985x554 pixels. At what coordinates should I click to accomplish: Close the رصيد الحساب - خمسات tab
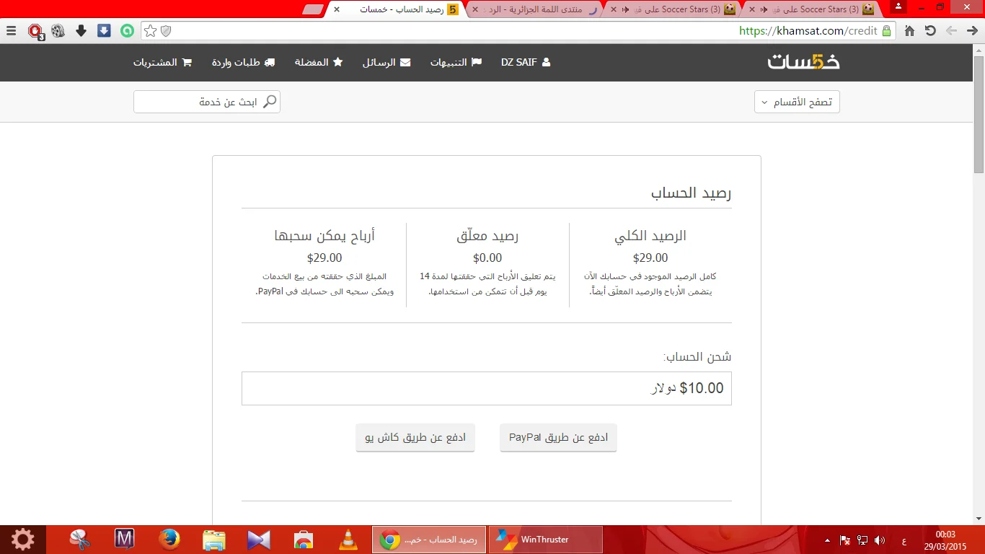pyautogui.click(x=337, y=9)
